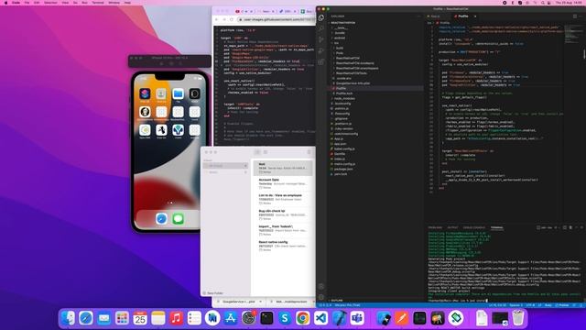
Task: Close the Podfile editor tab
Action: coord(475,16)
